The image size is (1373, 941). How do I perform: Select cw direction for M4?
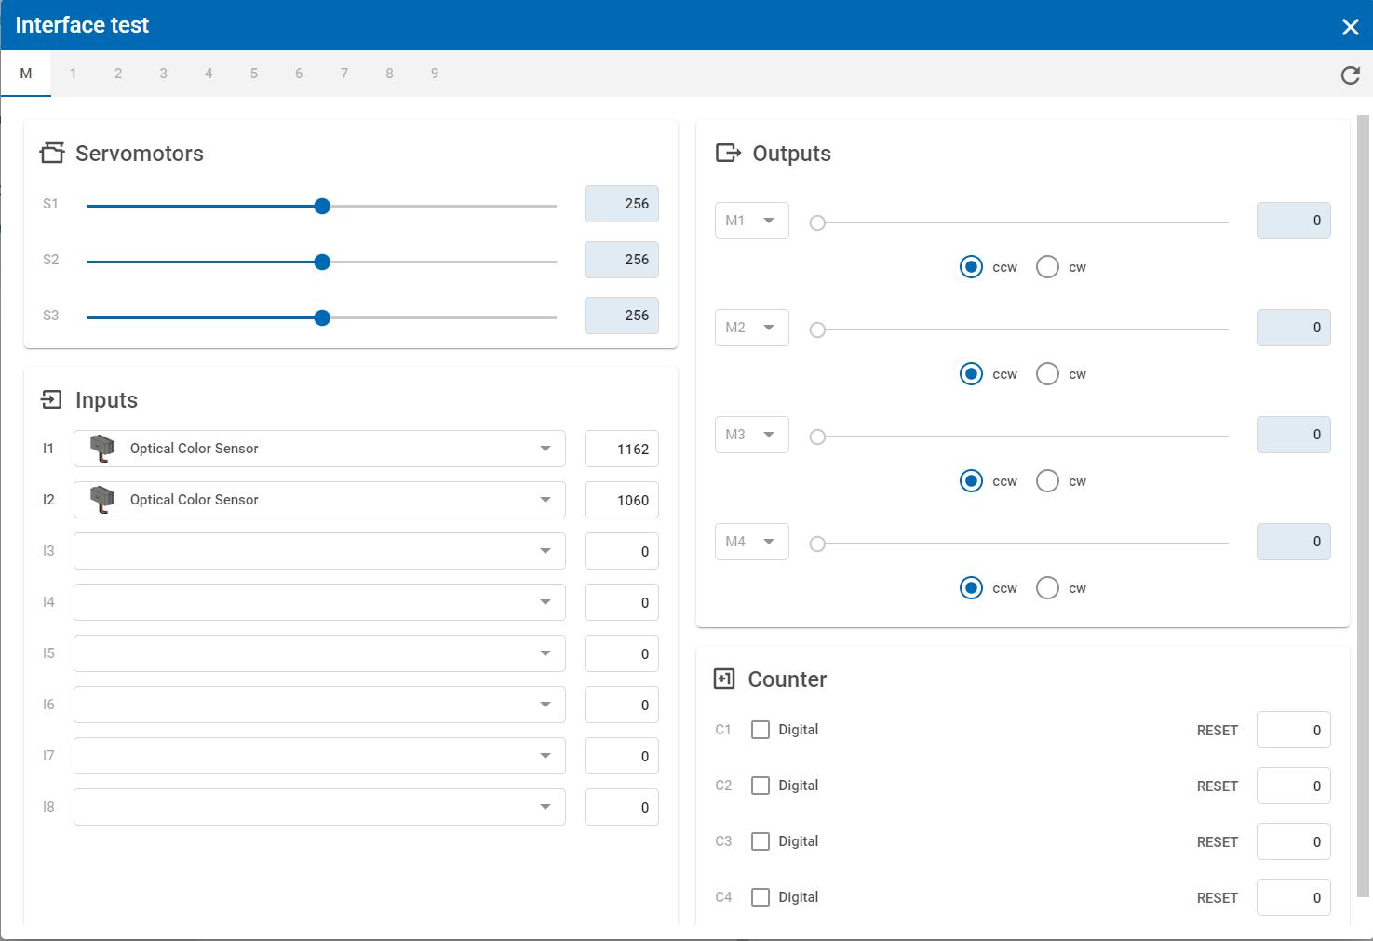pyautogui.click(x=1047, y=588)
